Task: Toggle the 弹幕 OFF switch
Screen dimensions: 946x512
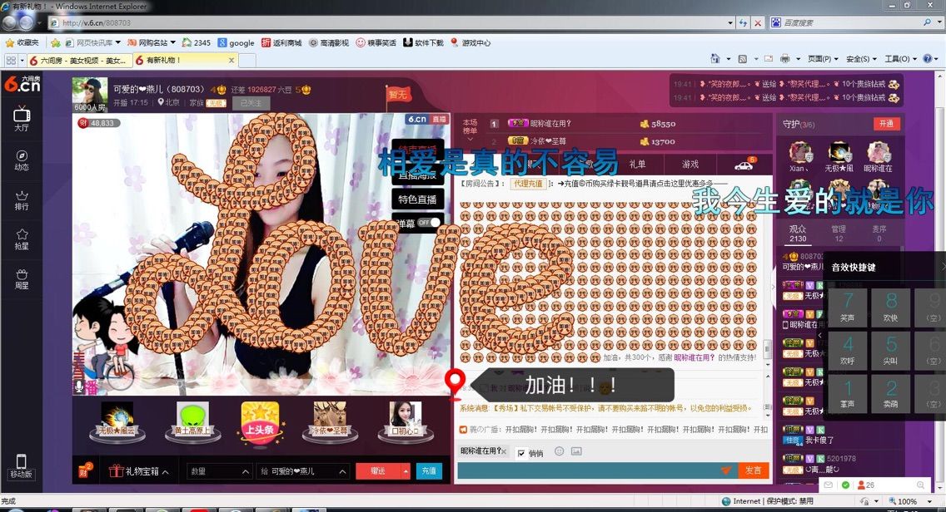Action: pyautogui.click(x=428, y=223)
